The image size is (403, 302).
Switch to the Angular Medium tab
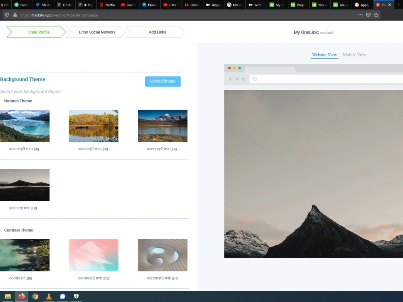[x=213, y=4]
